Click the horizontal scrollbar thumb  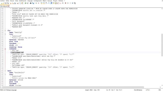pos(73,87)
